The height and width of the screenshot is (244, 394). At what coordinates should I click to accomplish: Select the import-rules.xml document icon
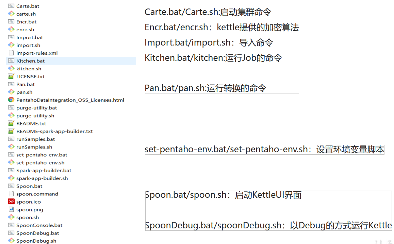(x=11, y=53)
